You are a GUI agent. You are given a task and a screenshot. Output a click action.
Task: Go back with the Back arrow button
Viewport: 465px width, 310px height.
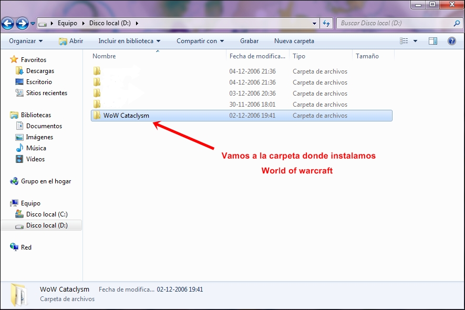pyautogui.click(x=8, y=23)
